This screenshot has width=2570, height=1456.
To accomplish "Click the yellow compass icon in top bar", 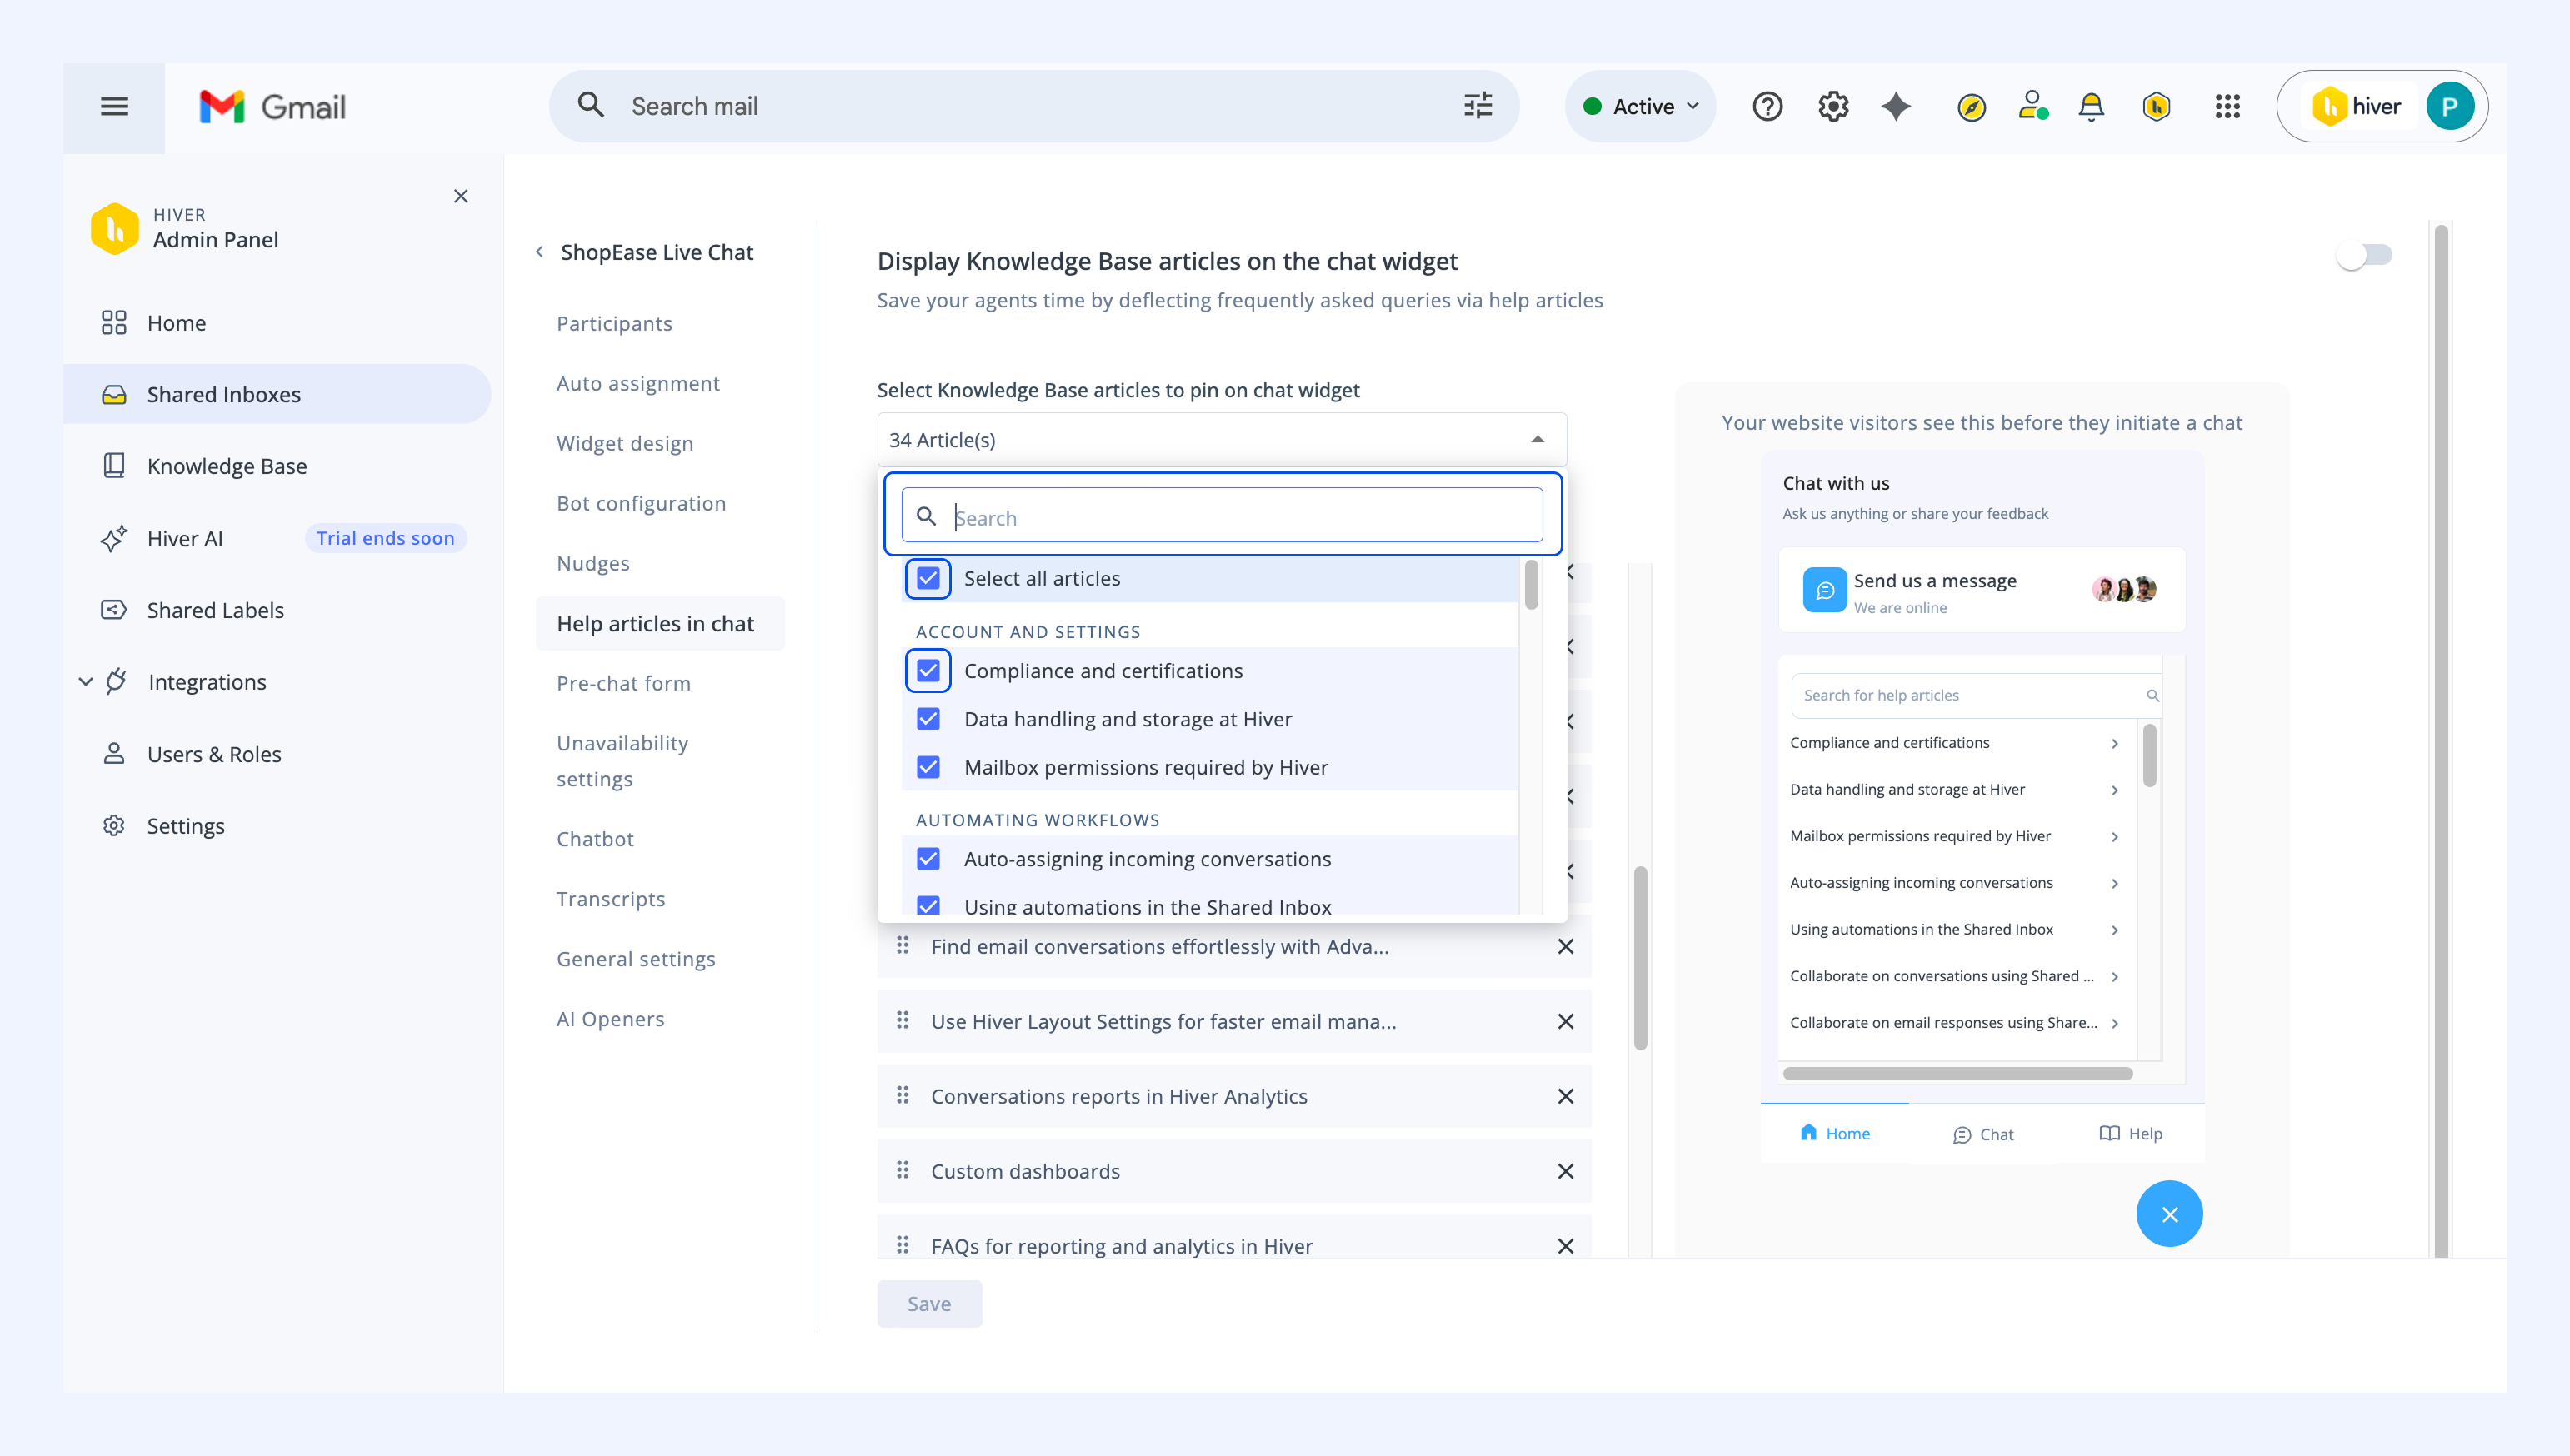I will [1971, 107].
